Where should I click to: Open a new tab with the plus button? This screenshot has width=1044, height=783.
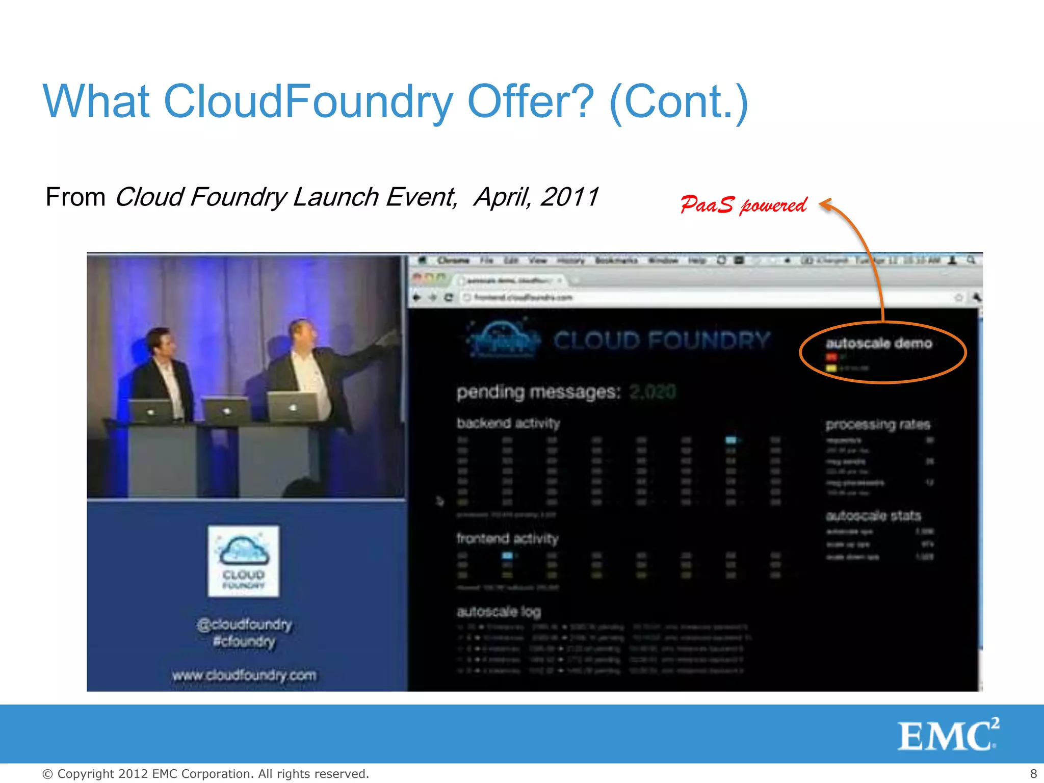pyautogui.click(x=576, y=280)
